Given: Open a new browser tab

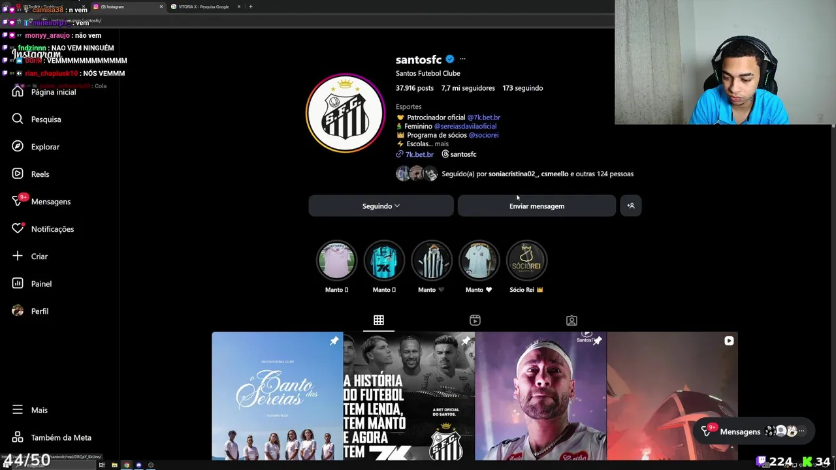Looking at the screenshot, I should click(251, 7).
